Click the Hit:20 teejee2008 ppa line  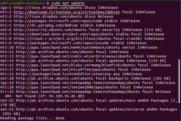[77, 87]
